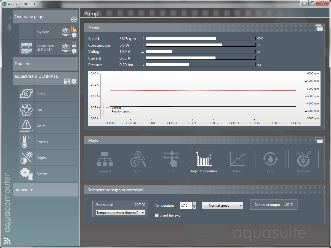331x248 pixels.
Task: Decrease the temperature setpoint with down arrow
Action: (194, 207)
